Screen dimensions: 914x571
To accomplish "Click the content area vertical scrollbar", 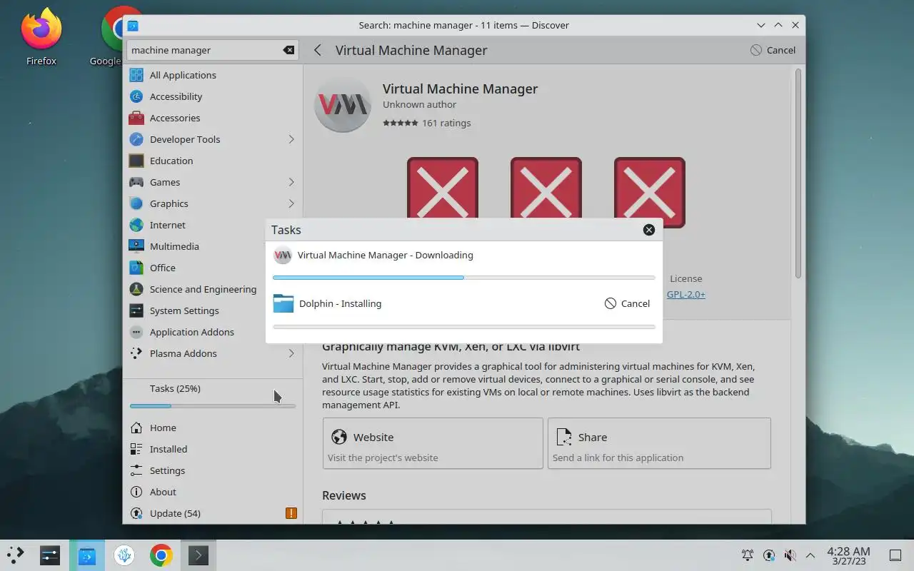I will 798,173.
